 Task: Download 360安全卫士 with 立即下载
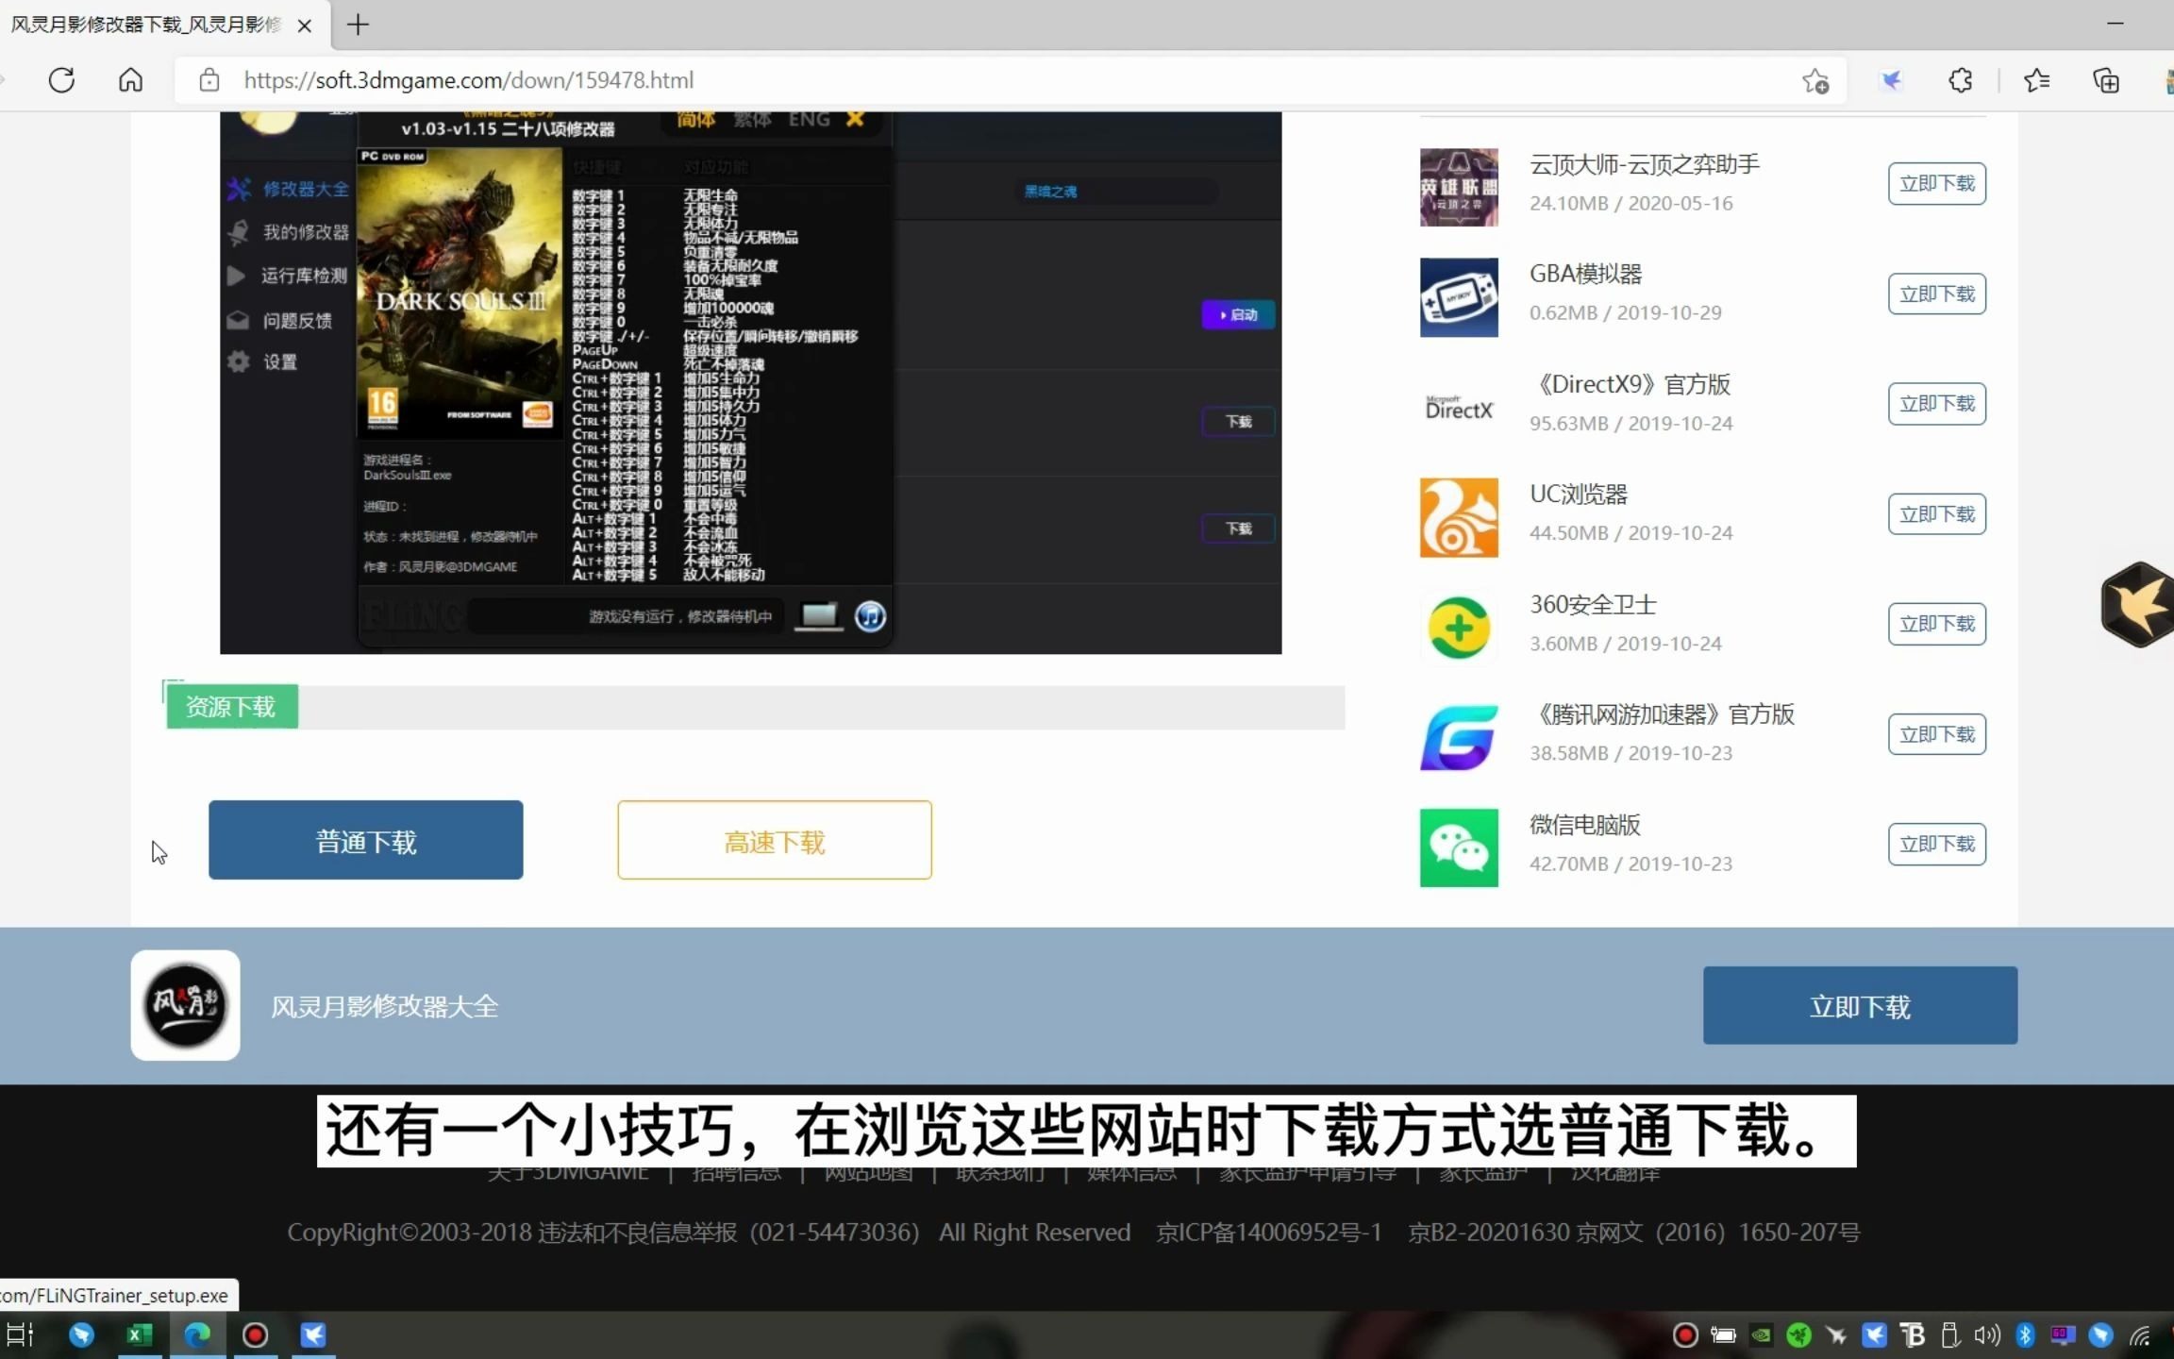click(1936, 624)
